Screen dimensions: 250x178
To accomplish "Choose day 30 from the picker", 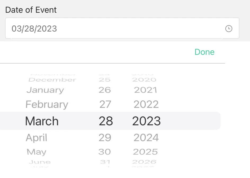I will (105, 152).
